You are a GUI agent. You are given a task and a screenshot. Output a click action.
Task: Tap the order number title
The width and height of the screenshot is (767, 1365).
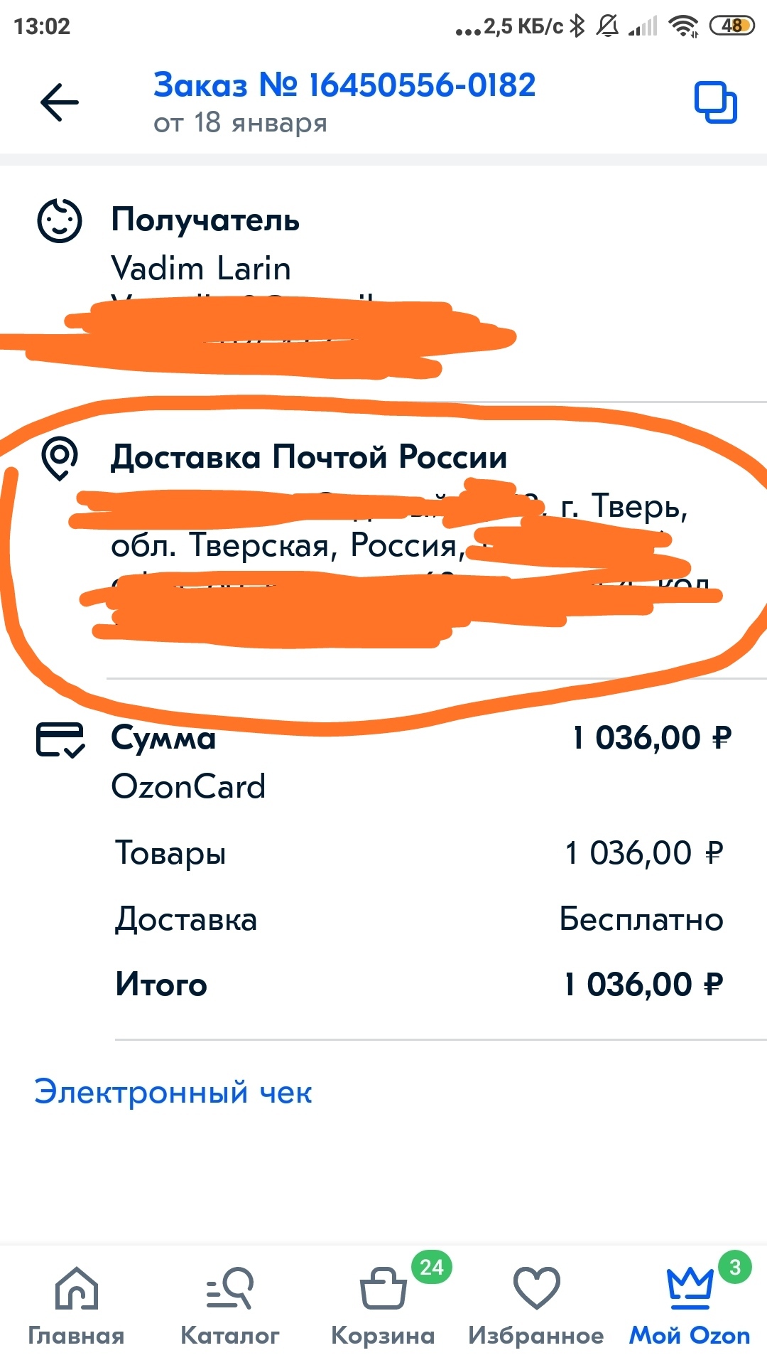coord(344,85)
